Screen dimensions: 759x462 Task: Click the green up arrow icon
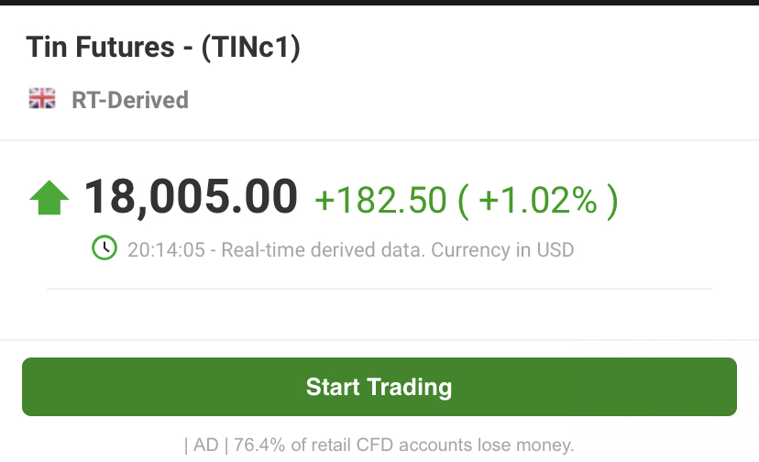tap(49, 198)
